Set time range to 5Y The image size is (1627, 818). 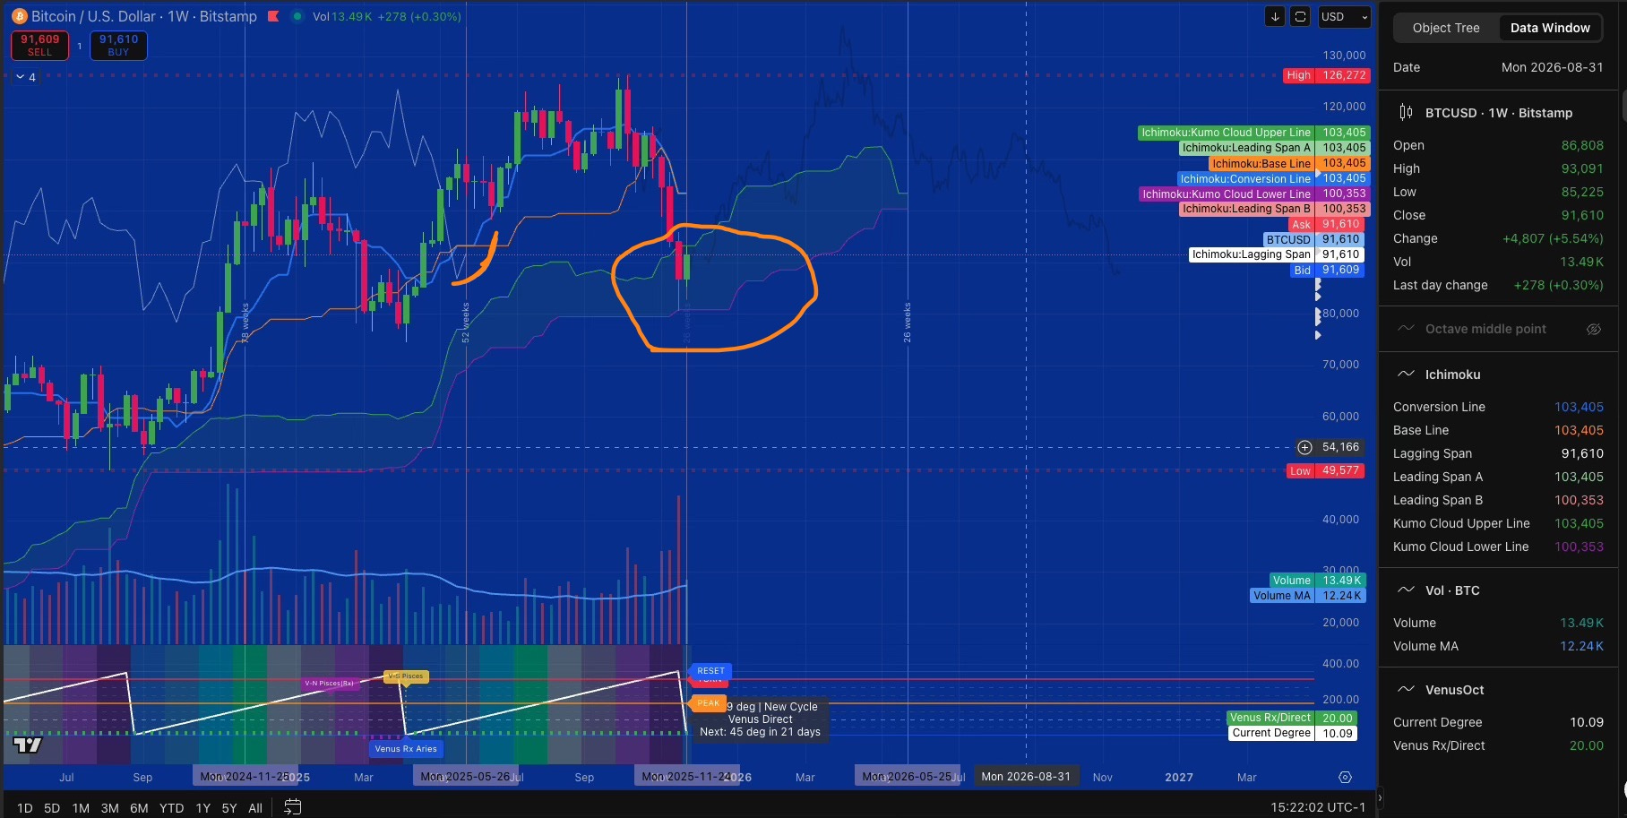tap(229, 808)
